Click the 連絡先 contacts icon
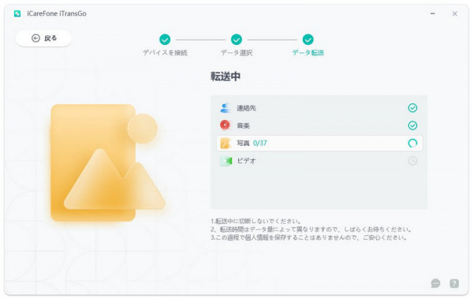Screen dimensions: 473x299 (225, 108)
